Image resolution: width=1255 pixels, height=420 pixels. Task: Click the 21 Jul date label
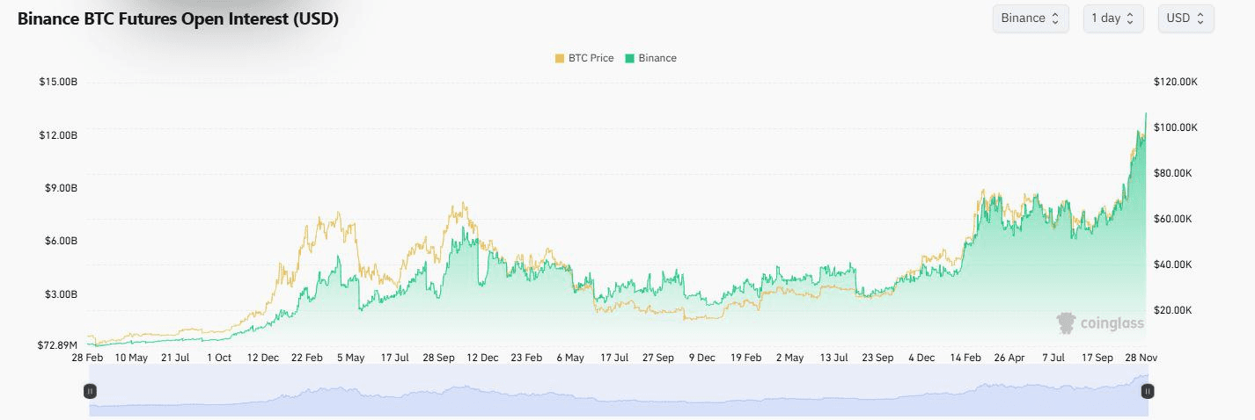coord(175,358)
